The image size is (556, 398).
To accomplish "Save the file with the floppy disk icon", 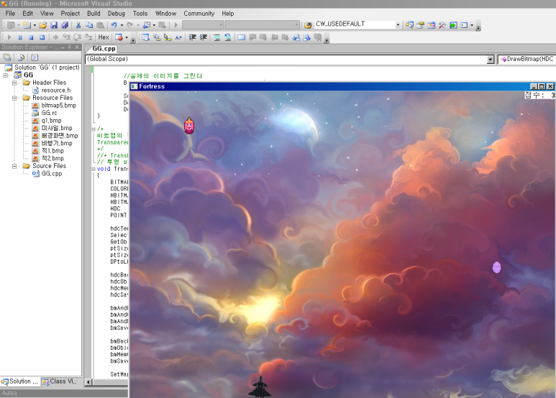I will pos(54,25).
